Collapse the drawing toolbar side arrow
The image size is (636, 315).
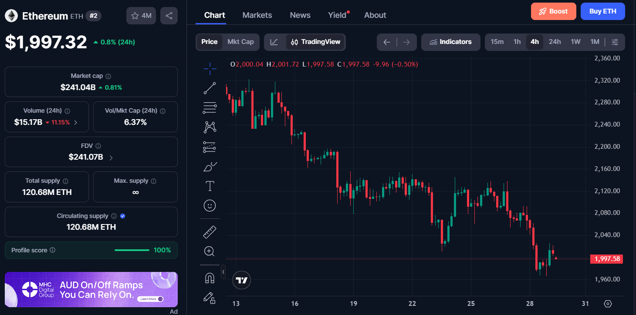(223, 271)
